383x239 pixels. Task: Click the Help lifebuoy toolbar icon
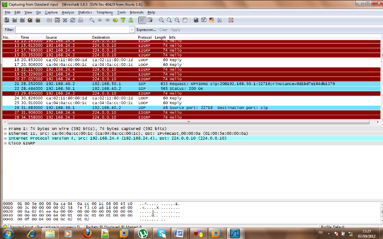pyautogui.click(x=231, y=21)
